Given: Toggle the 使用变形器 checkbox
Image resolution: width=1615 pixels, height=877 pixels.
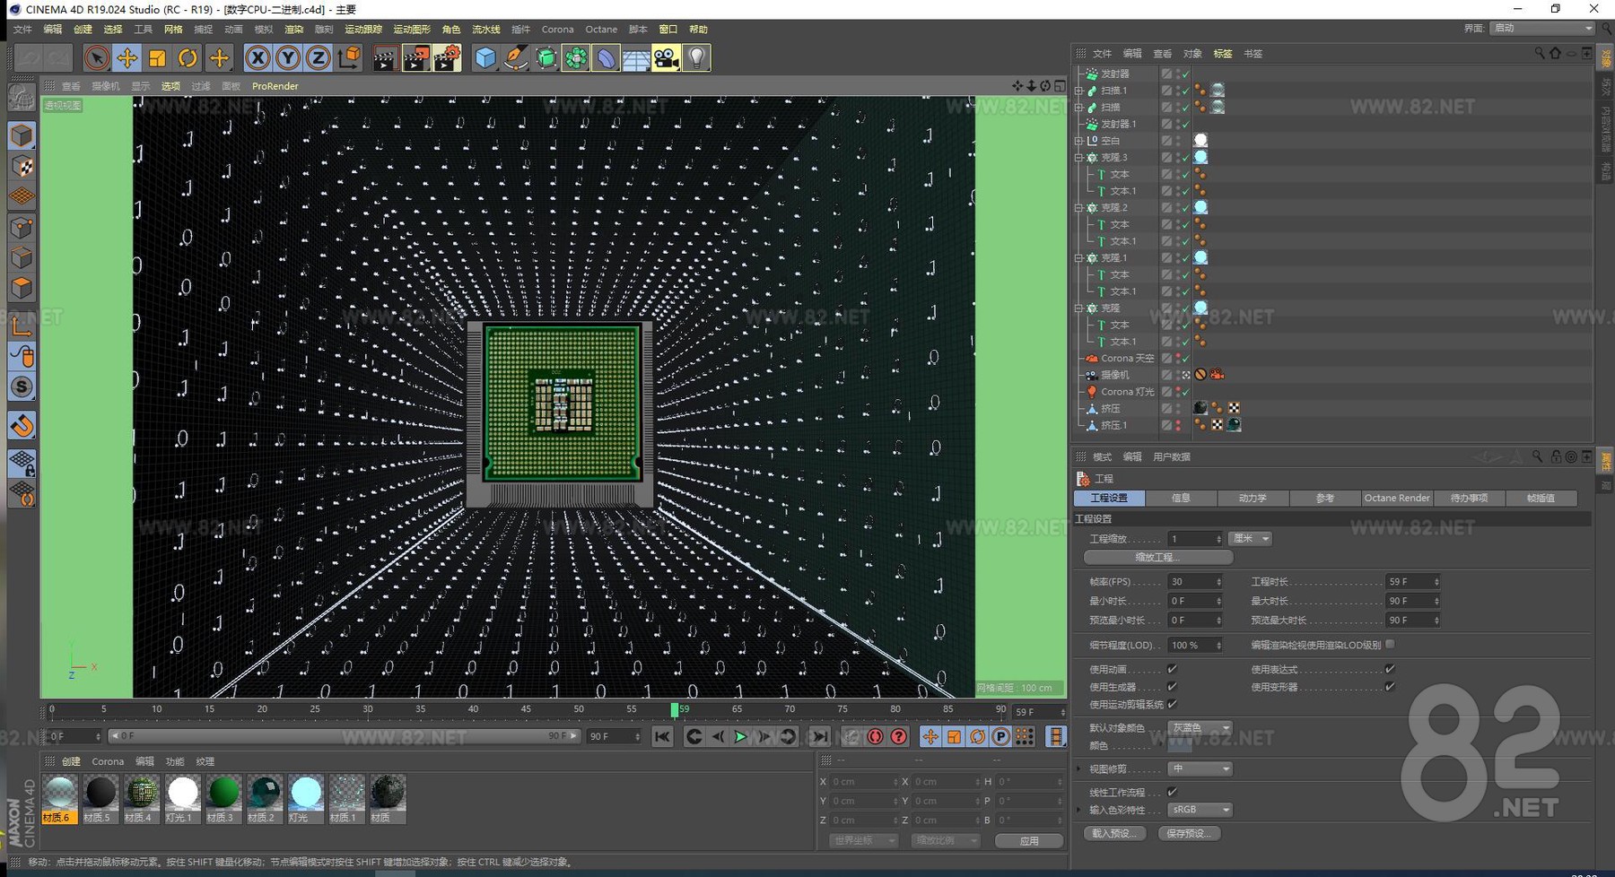Looking at the screenshot, I should click(1390, 687).
